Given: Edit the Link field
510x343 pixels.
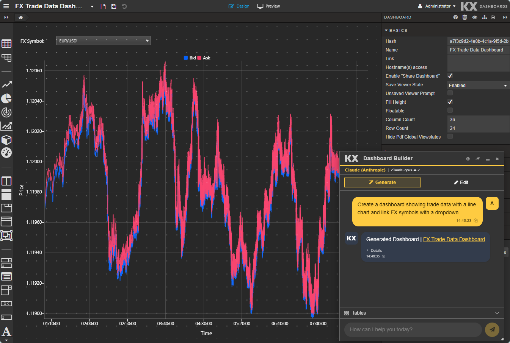Looking at the screenshot, I should click(478, 59).
